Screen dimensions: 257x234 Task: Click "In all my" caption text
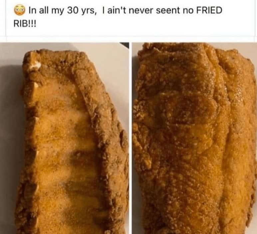coord(47,11)
